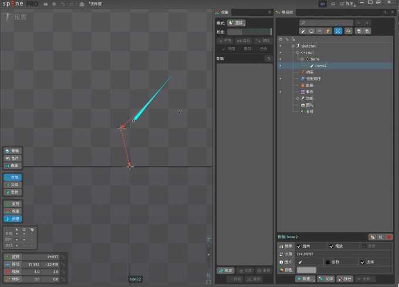Filter the tree by the circle icon
The height and width of the screenshot is (287, 399).
311,31
